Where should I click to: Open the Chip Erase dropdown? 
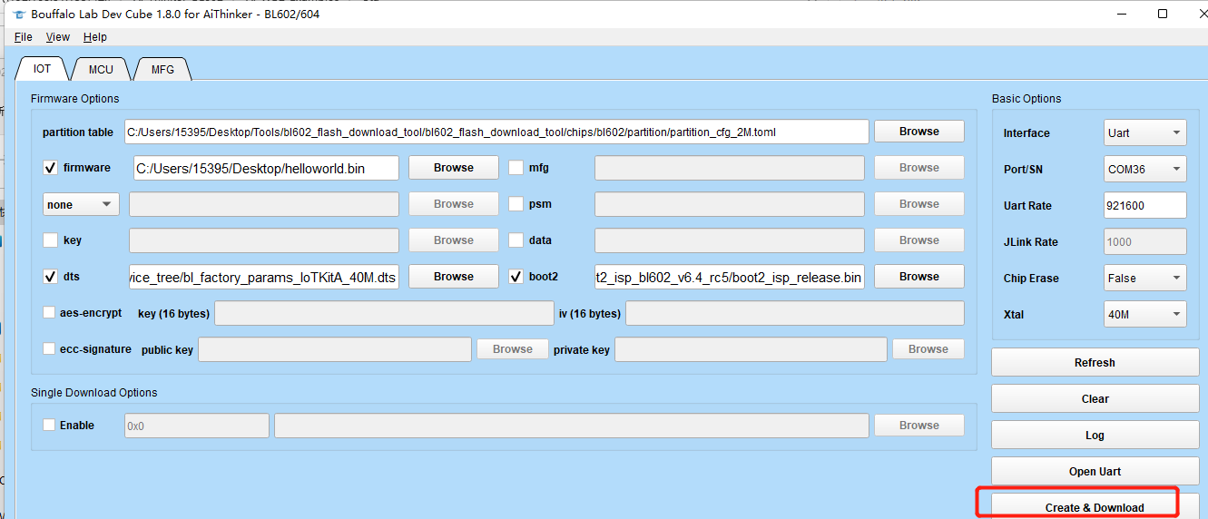(x=1144, y=278)
